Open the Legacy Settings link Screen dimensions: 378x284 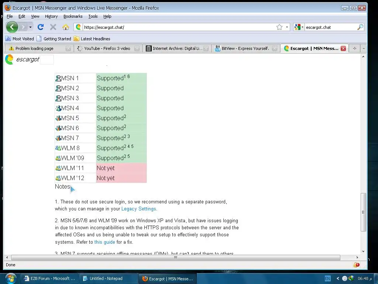point(139,209)
